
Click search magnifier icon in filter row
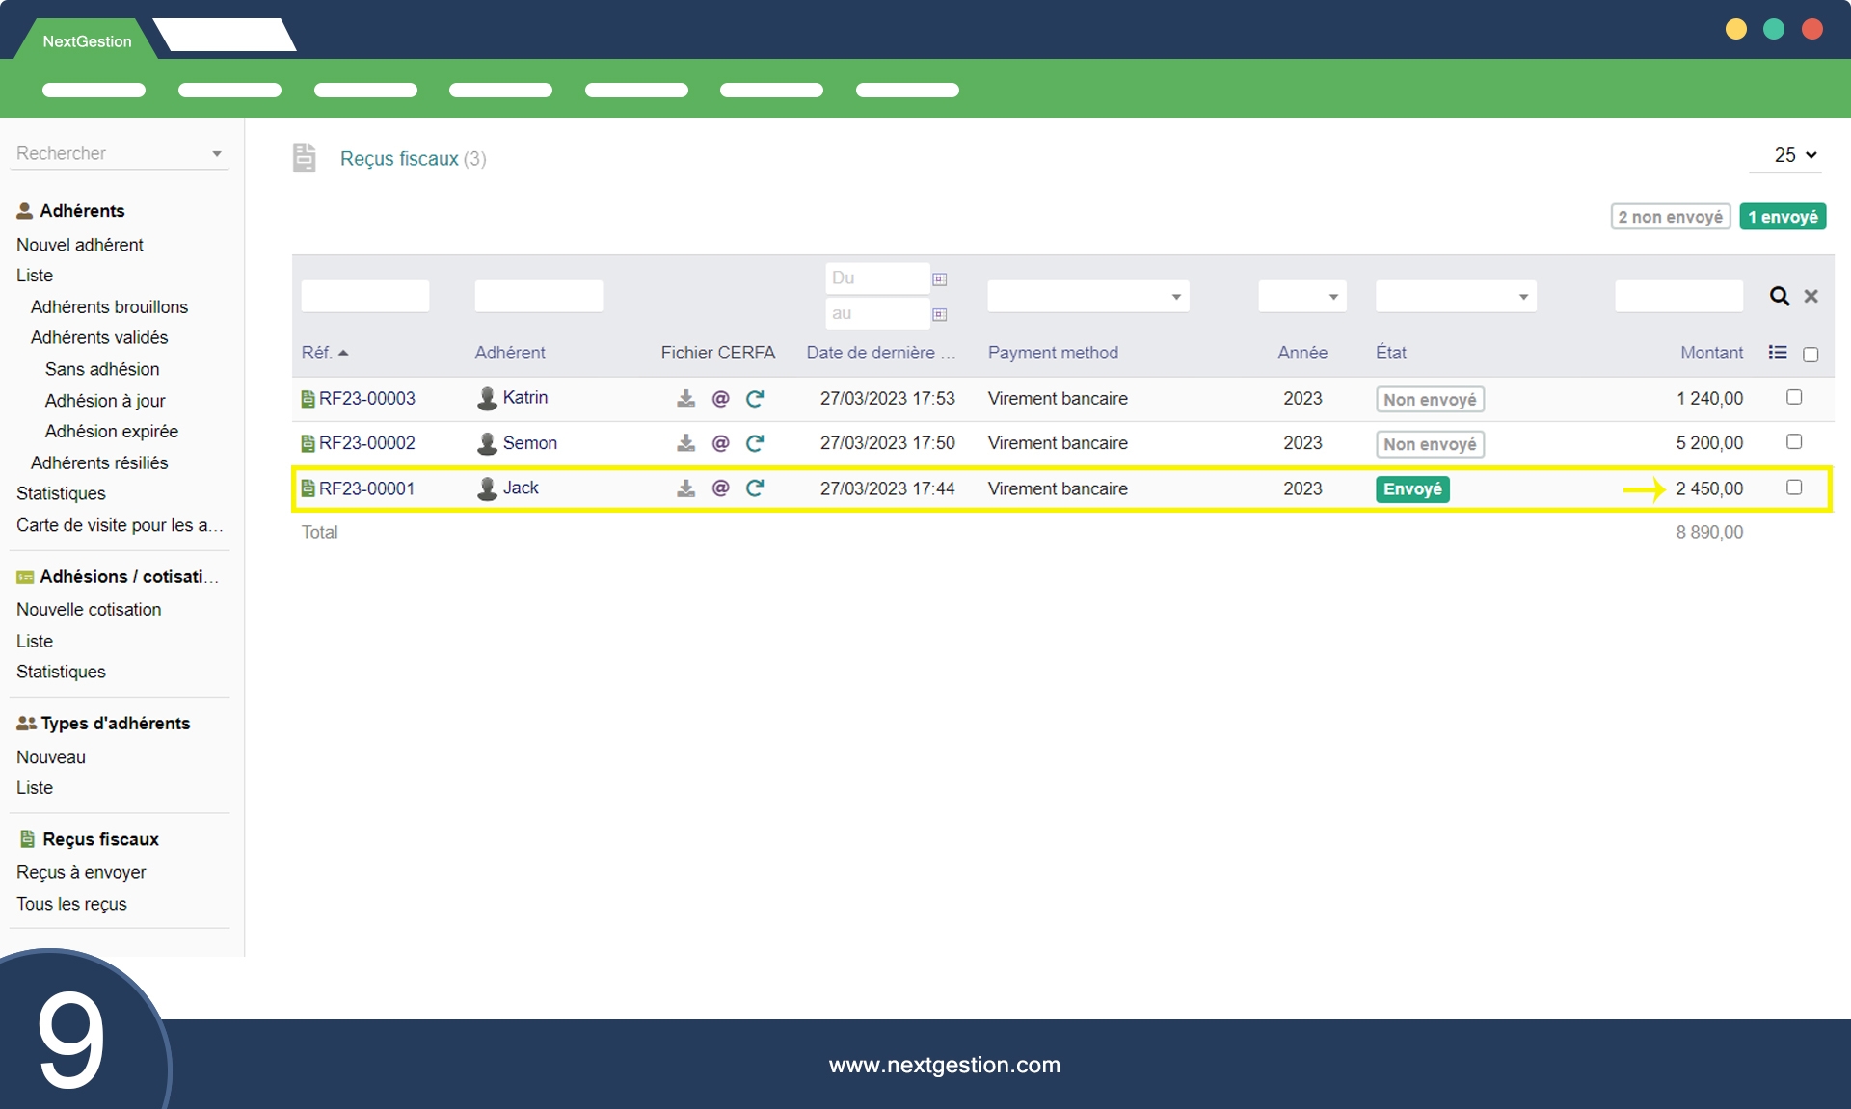click(x=1779, y=297)
